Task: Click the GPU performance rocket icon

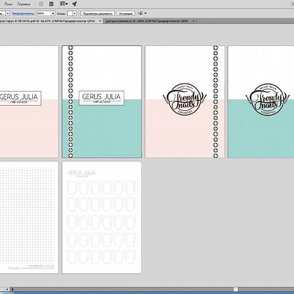Action: pos(74,4)
